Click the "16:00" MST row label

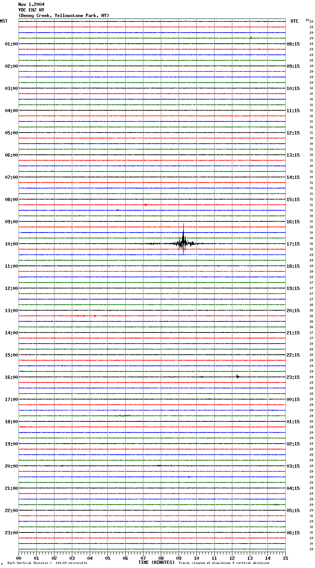(11, 377)
